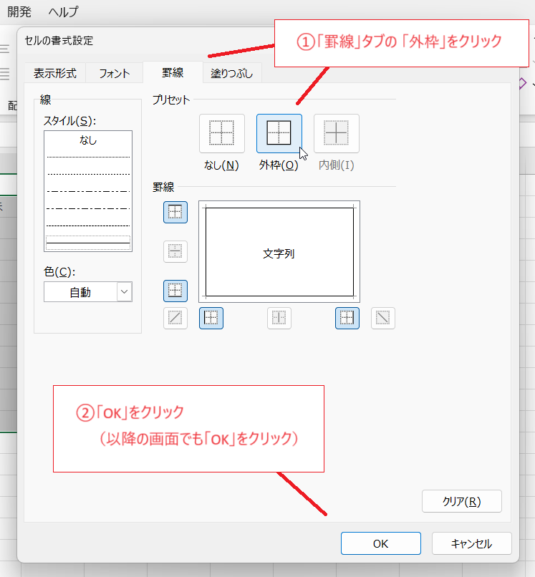Click the 自動 color value field

click(x=80, y=292)
